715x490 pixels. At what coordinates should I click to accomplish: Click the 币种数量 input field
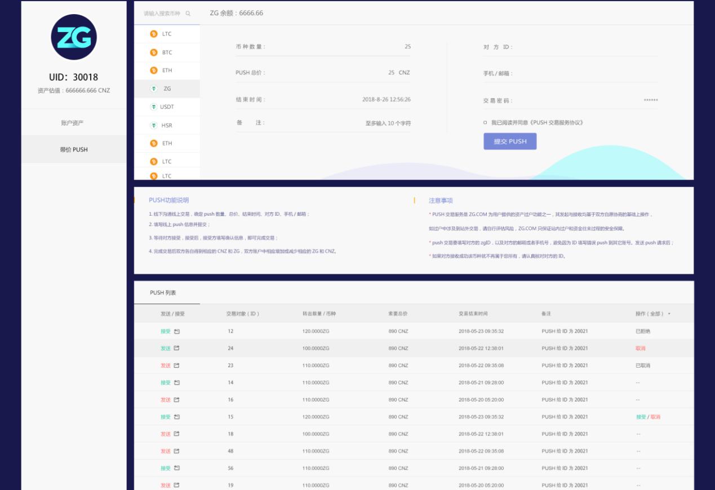pos(323,47)
